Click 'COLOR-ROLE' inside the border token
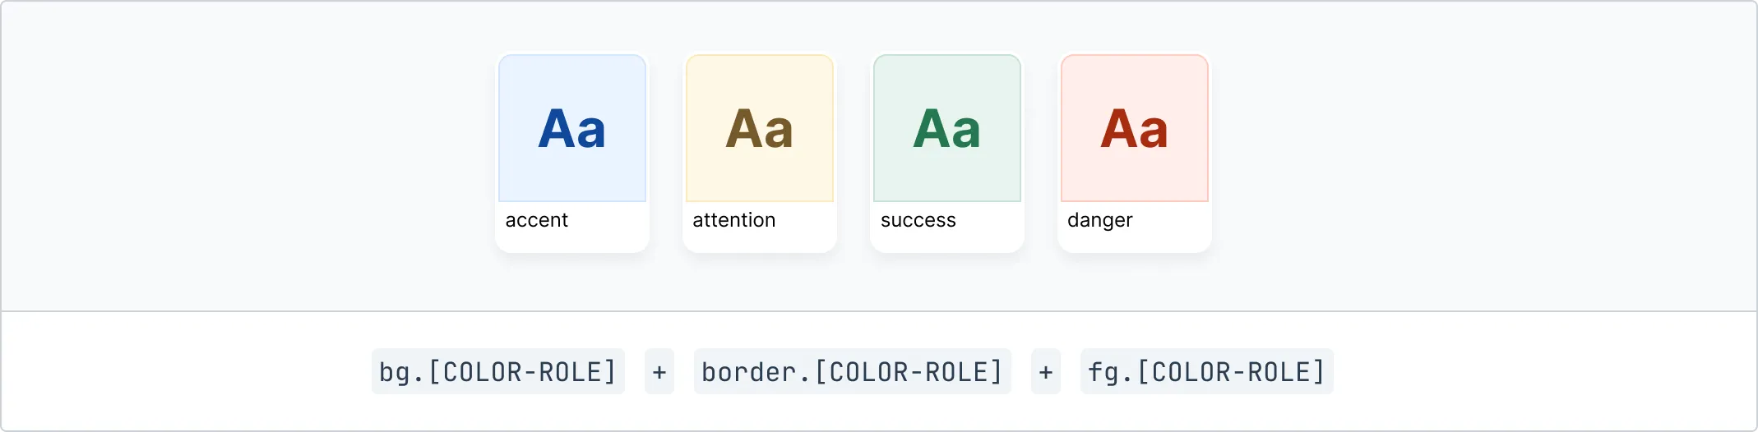Image resolution: width=1758 pixels, height=432 pixels. [x=909, y=372]
